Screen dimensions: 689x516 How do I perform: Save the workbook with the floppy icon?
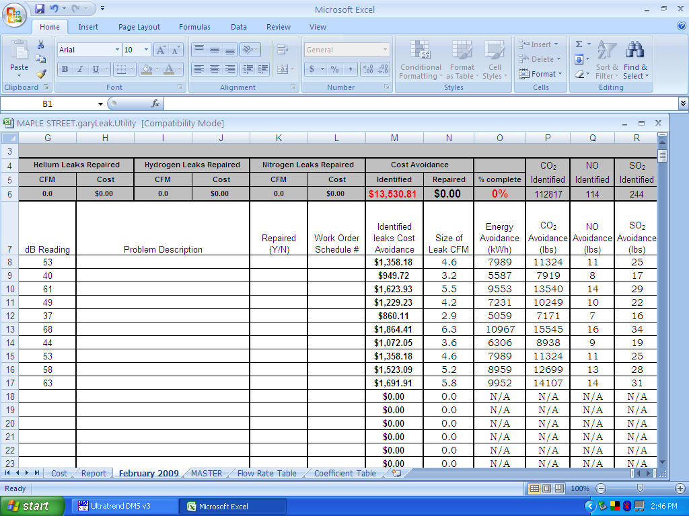40,9
